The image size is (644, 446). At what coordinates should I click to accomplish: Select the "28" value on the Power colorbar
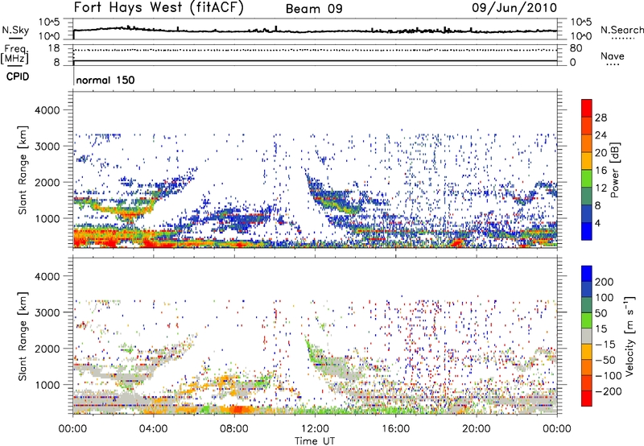pyautogui.click(x=601, y=118)
